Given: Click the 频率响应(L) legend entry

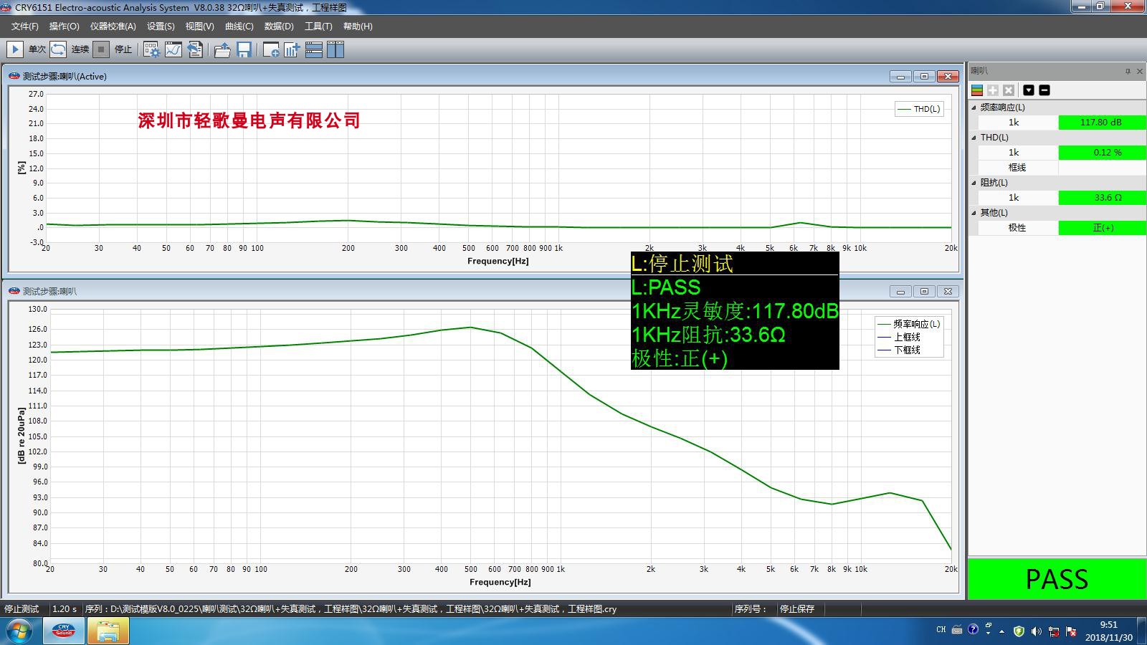Looking at the screenshot, I should (x=909, y=324).
